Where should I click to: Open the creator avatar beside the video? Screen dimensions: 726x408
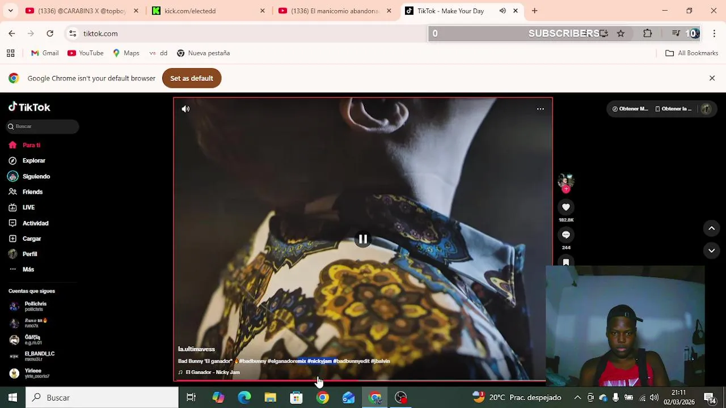[x=565, y=181]
